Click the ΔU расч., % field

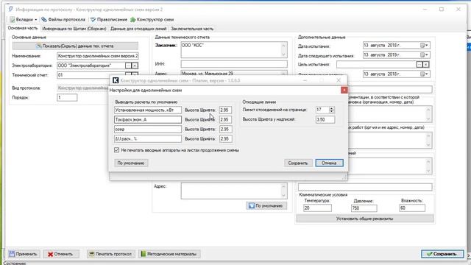(x=148, y=139)
